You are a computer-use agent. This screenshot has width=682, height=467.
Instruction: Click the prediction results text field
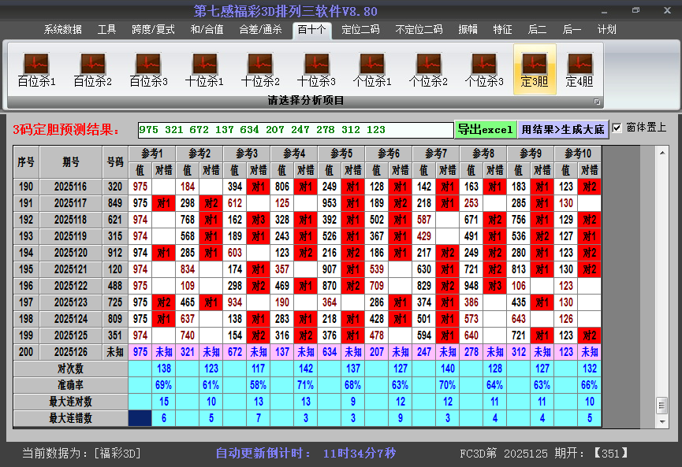(x=296, y=130)
